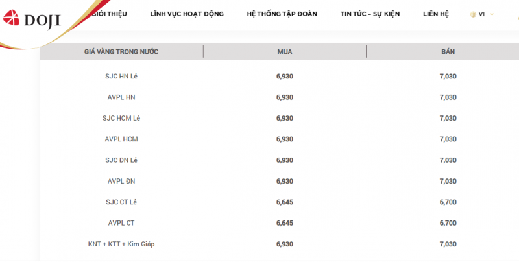This screenshot has height=262, width=519.
Task: Click the AVPL HCM row label
Action: point(121,139)
